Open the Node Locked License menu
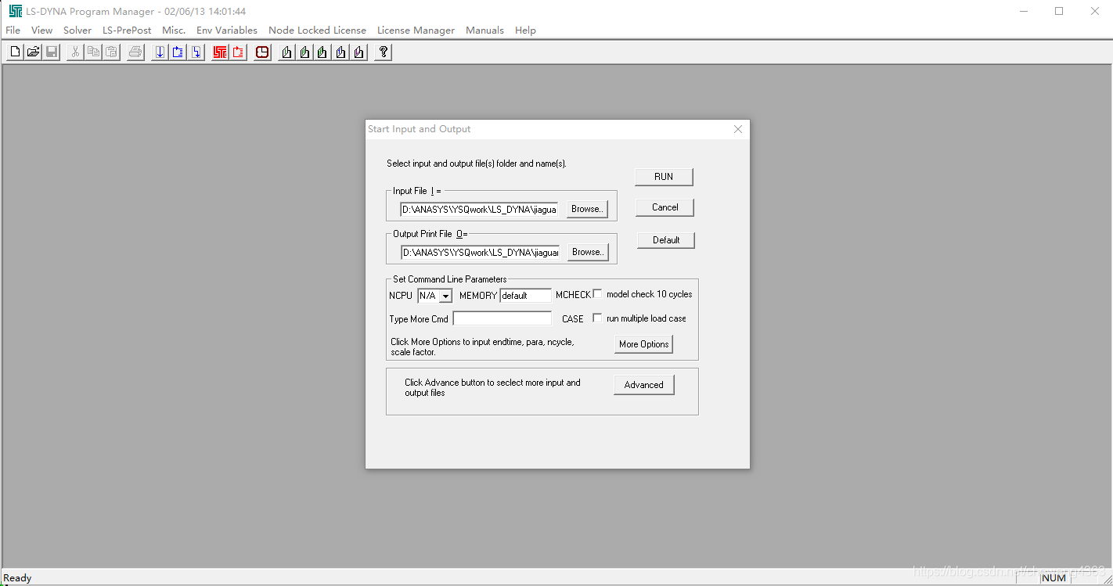The image size is (1113, 586). click(317, 30)
